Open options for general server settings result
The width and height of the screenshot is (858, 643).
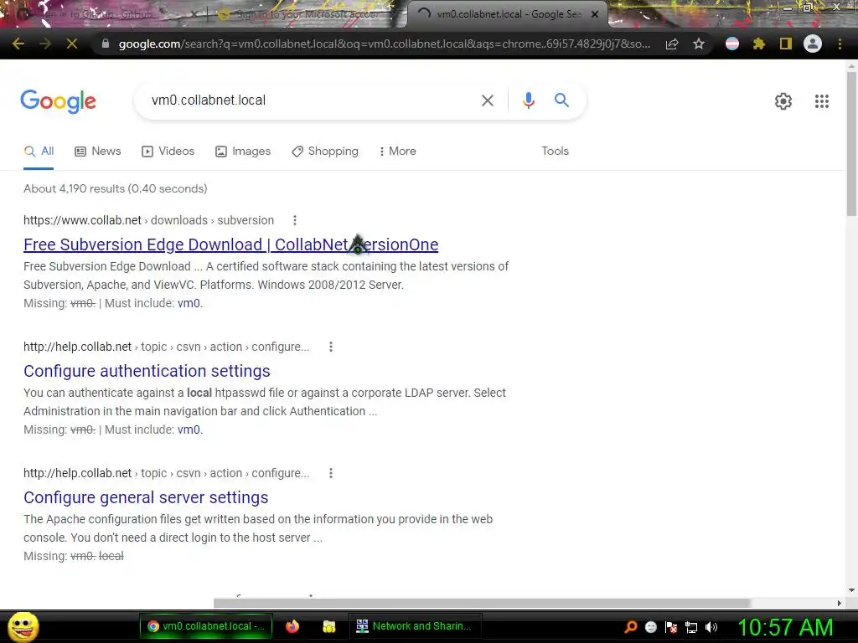point(330,473)
